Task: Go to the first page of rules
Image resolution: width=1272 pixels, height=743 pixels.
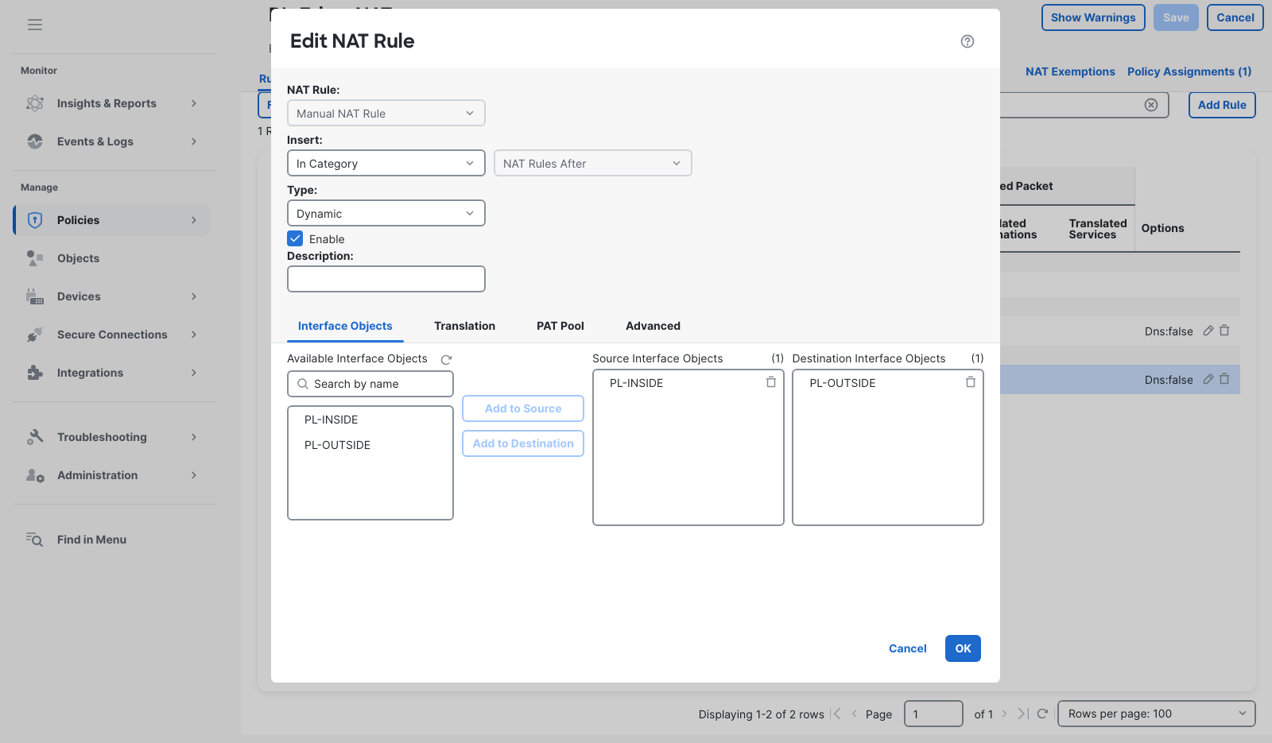Action: click(x=836, y=714)
